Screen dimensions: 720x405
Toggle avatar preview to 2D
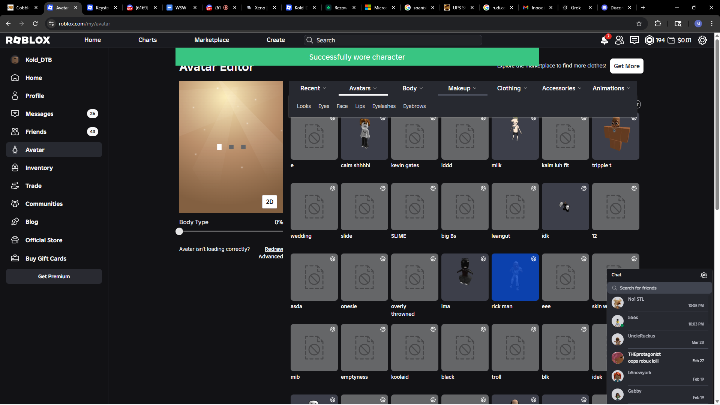[270, 202]
